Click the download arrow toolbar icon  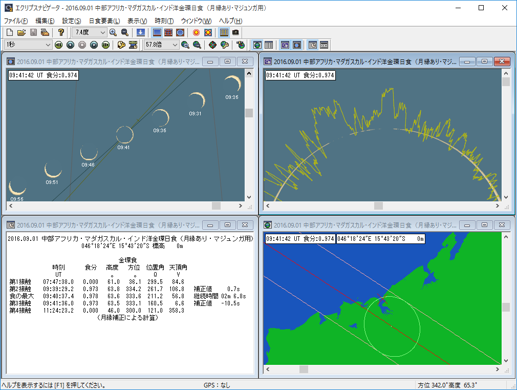140,32
